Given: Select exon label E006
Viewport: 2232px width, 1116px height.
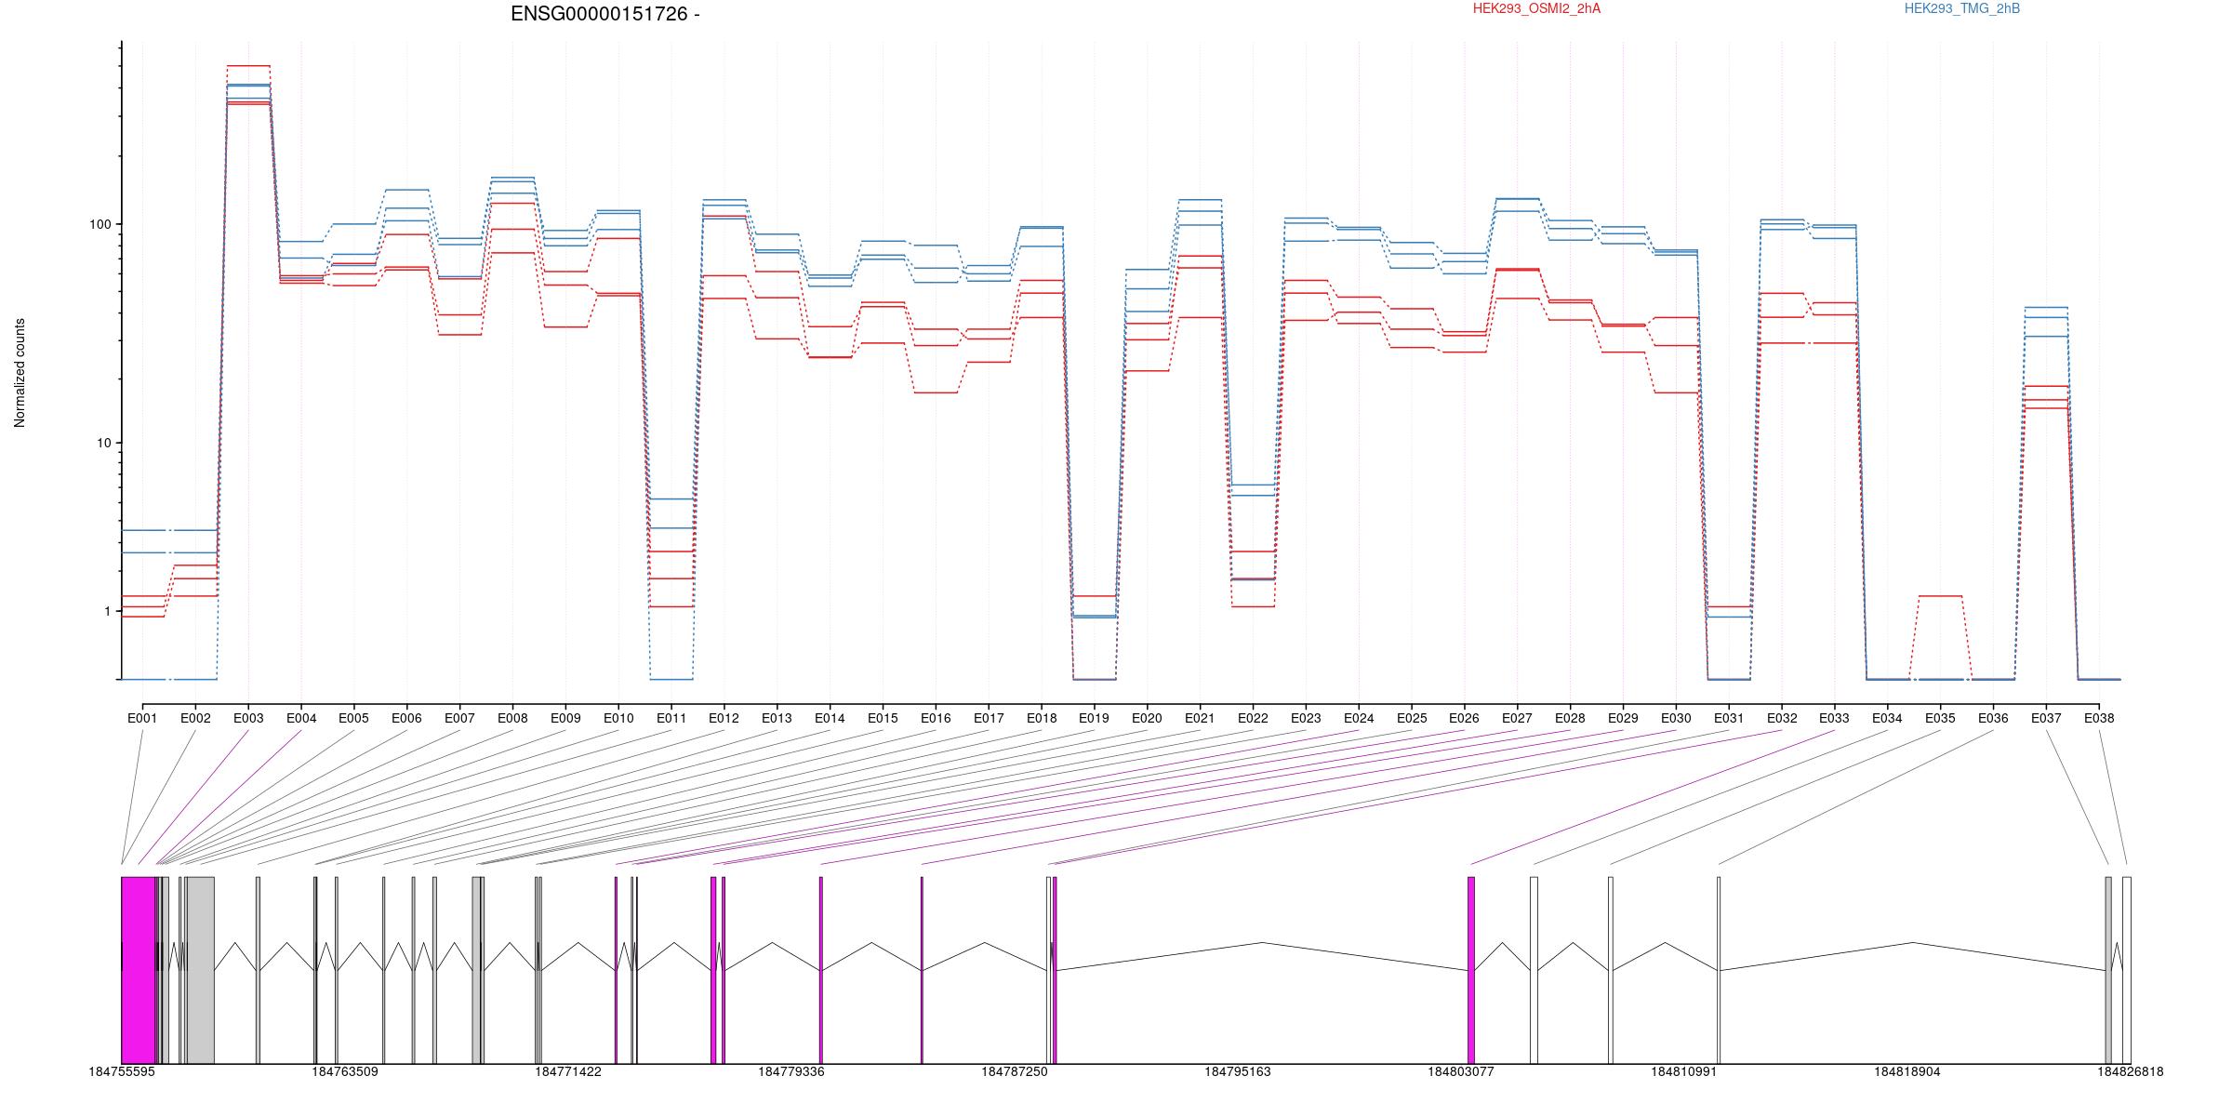Looking at the screenshot, I should (x=406, y=718).
